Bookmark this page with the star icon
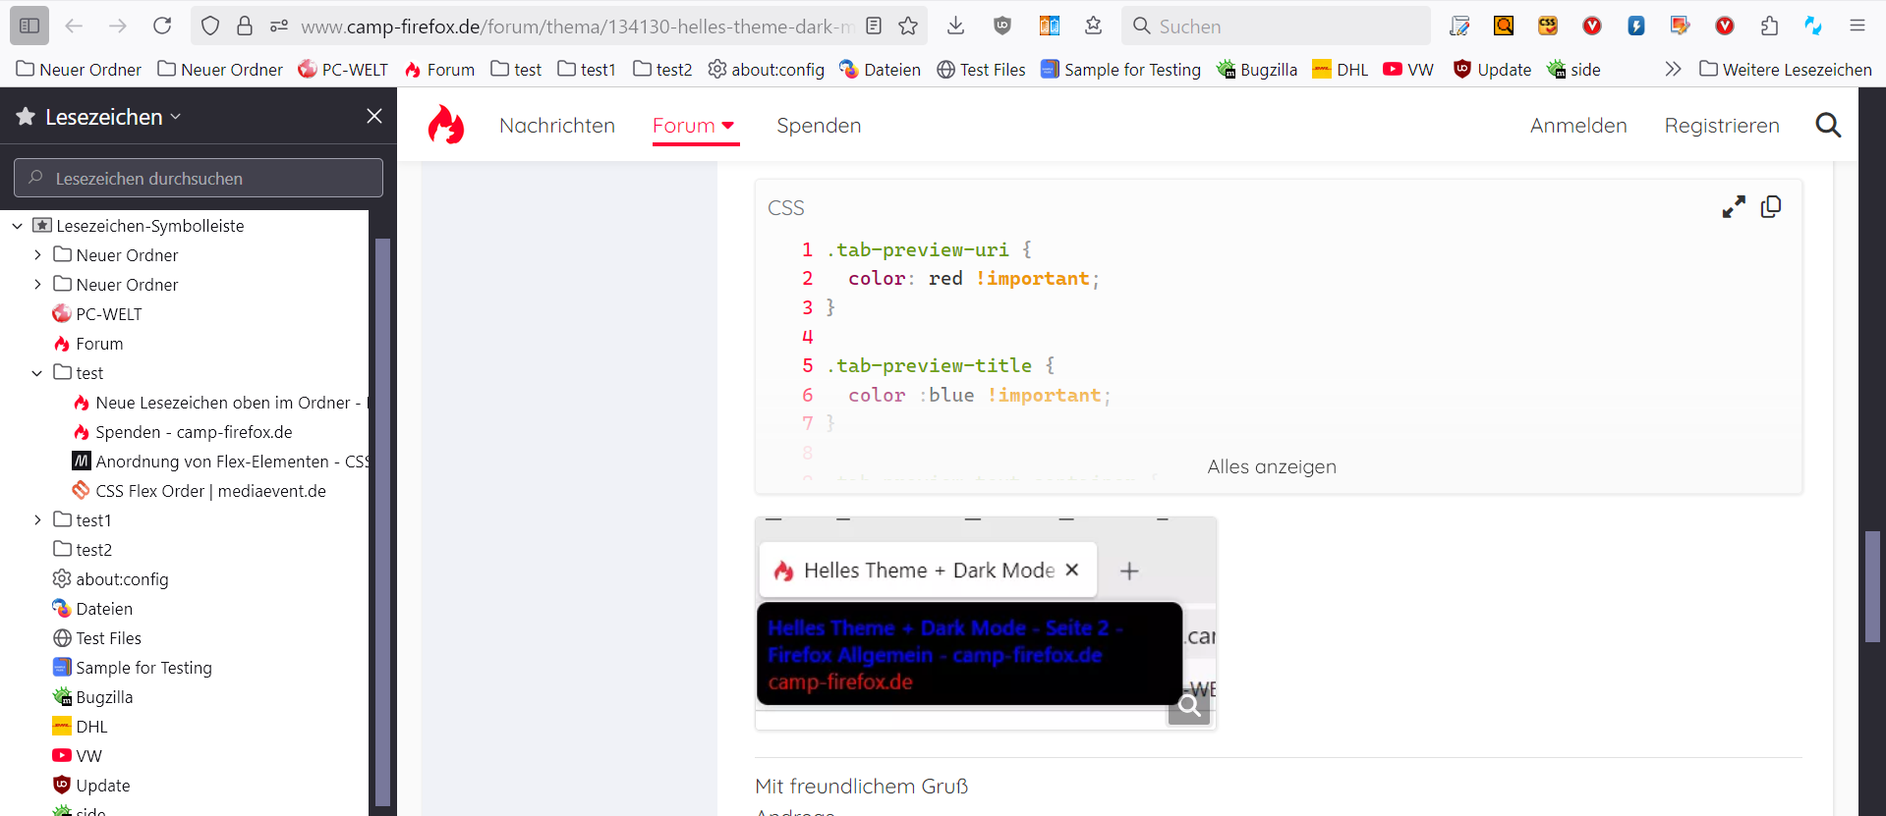 pos(908,26)
